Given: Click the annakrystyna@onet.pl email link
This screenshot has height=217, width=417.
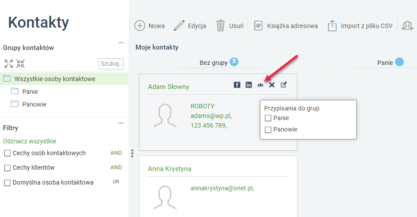Looking at the screenshot, I should click(222, 189).
